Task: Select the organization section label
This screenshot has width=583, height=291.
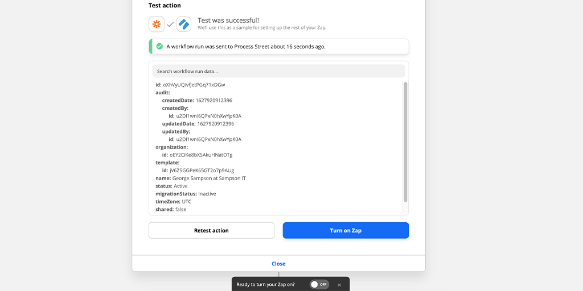Action: [x=171, y=147]
